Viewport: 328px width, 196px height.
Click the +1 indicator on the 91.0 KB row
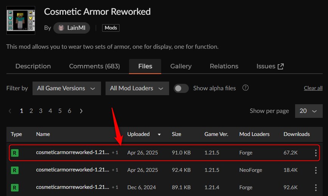click(115, 153)
